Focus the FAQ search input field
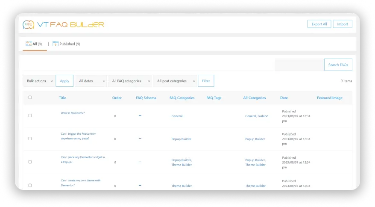The height and width of the screenshot is (207, 375). 299,65
